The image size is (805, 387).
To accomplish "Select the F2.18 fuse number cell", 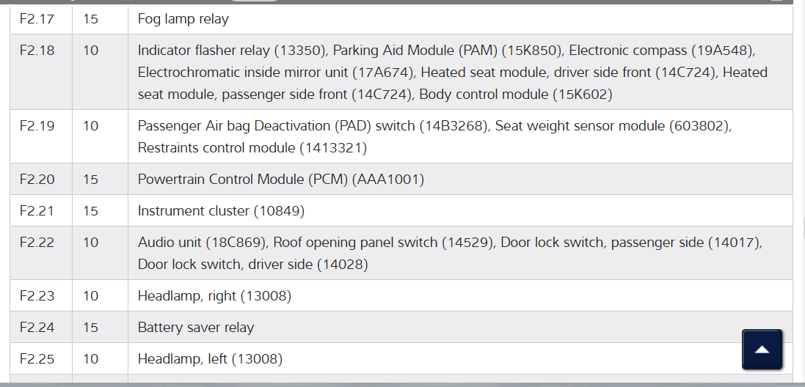I will 37,51.
